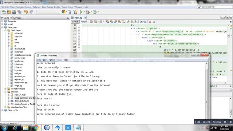
Task: Click the NetBeans search field
Action: click(216, 7)
